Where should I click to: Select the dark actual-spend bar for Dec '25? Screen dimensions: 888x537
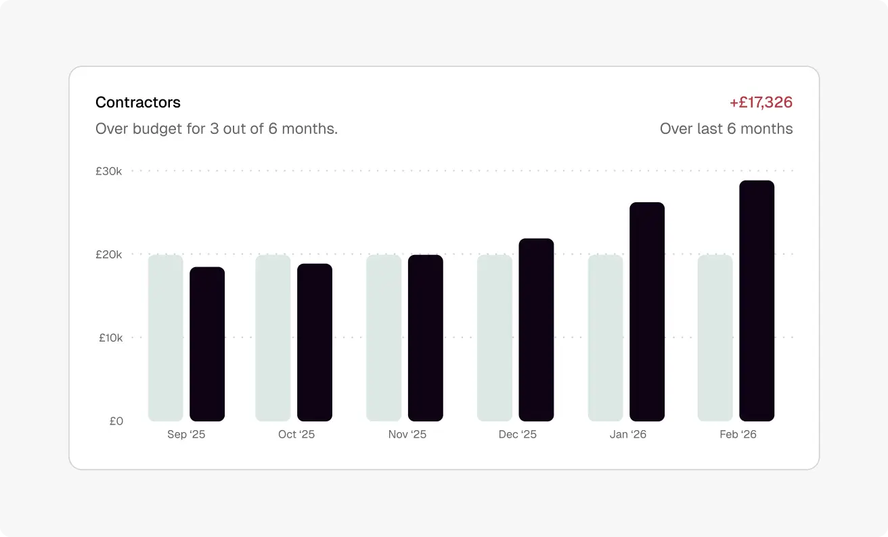point(536,330)
